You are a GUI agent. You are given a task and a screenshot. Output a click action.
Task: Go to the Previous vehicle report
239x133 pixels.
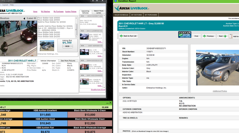208,36
